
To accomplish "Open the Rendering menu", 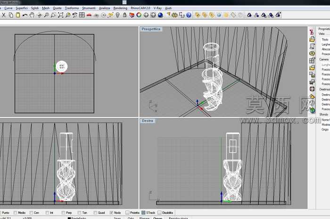I will click(120, 8).
